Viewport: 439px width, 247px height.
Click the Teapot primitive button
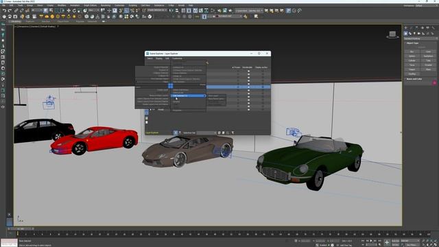tap(412, 69)
